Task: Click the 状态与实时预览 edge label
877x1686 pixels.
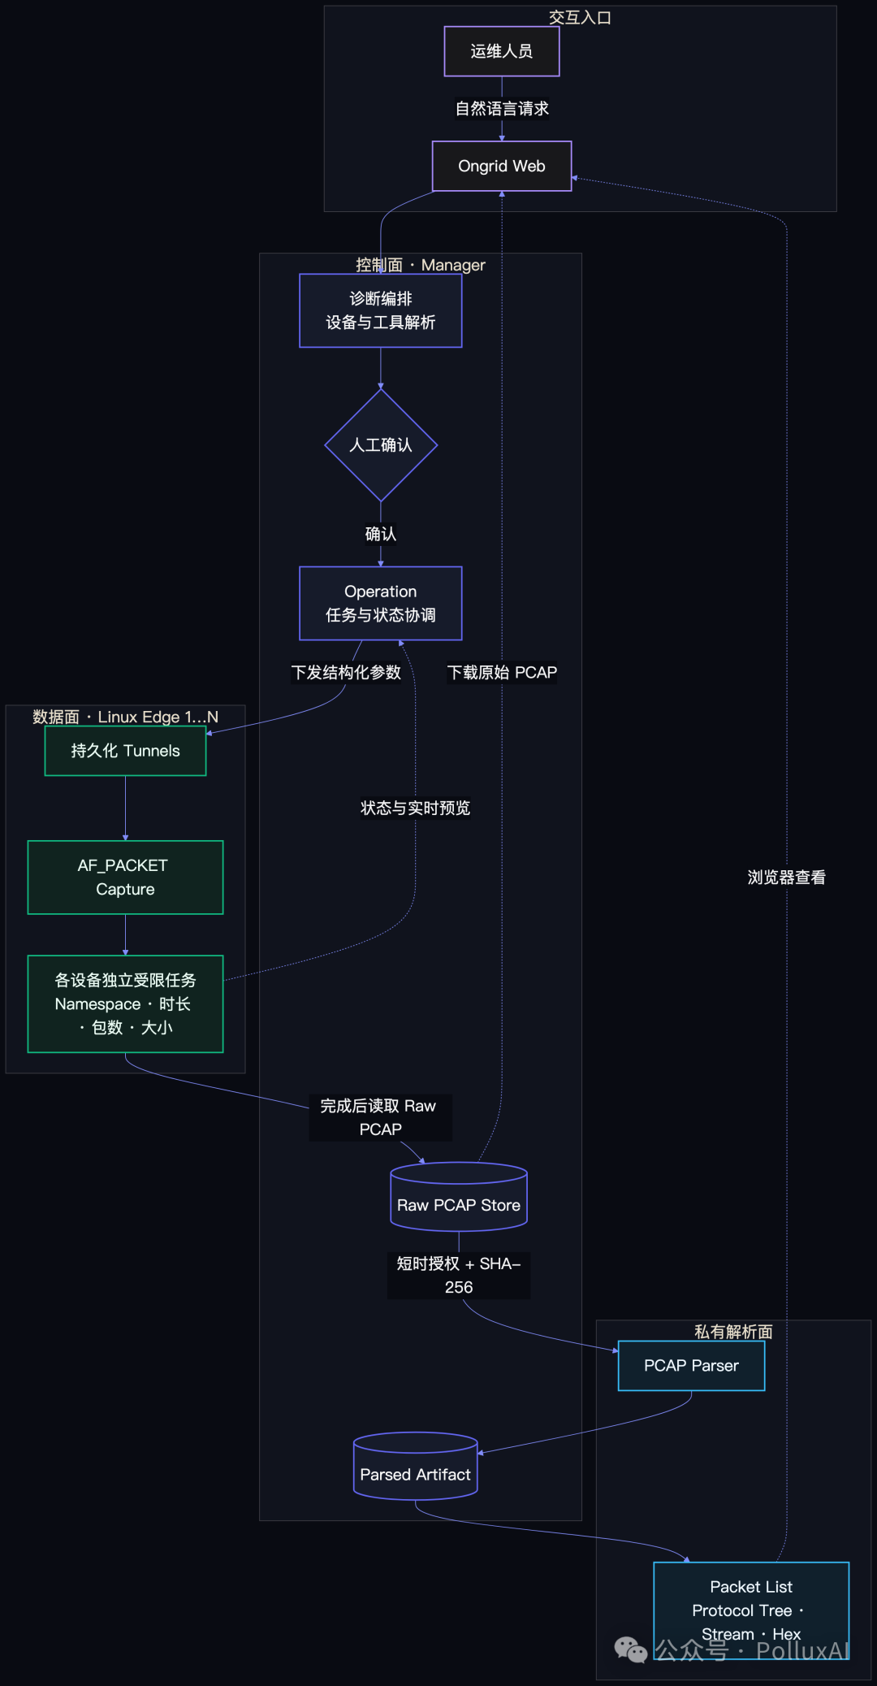Action: click(416, 808)
